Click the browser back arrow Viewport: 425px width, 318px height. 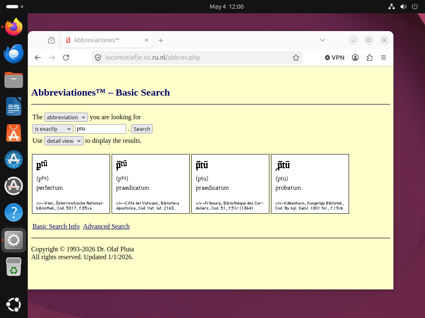38,58
